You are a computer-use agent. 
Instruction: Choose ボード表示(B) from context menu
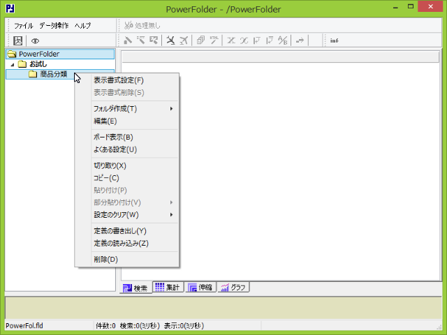click(x=127, y=137)
